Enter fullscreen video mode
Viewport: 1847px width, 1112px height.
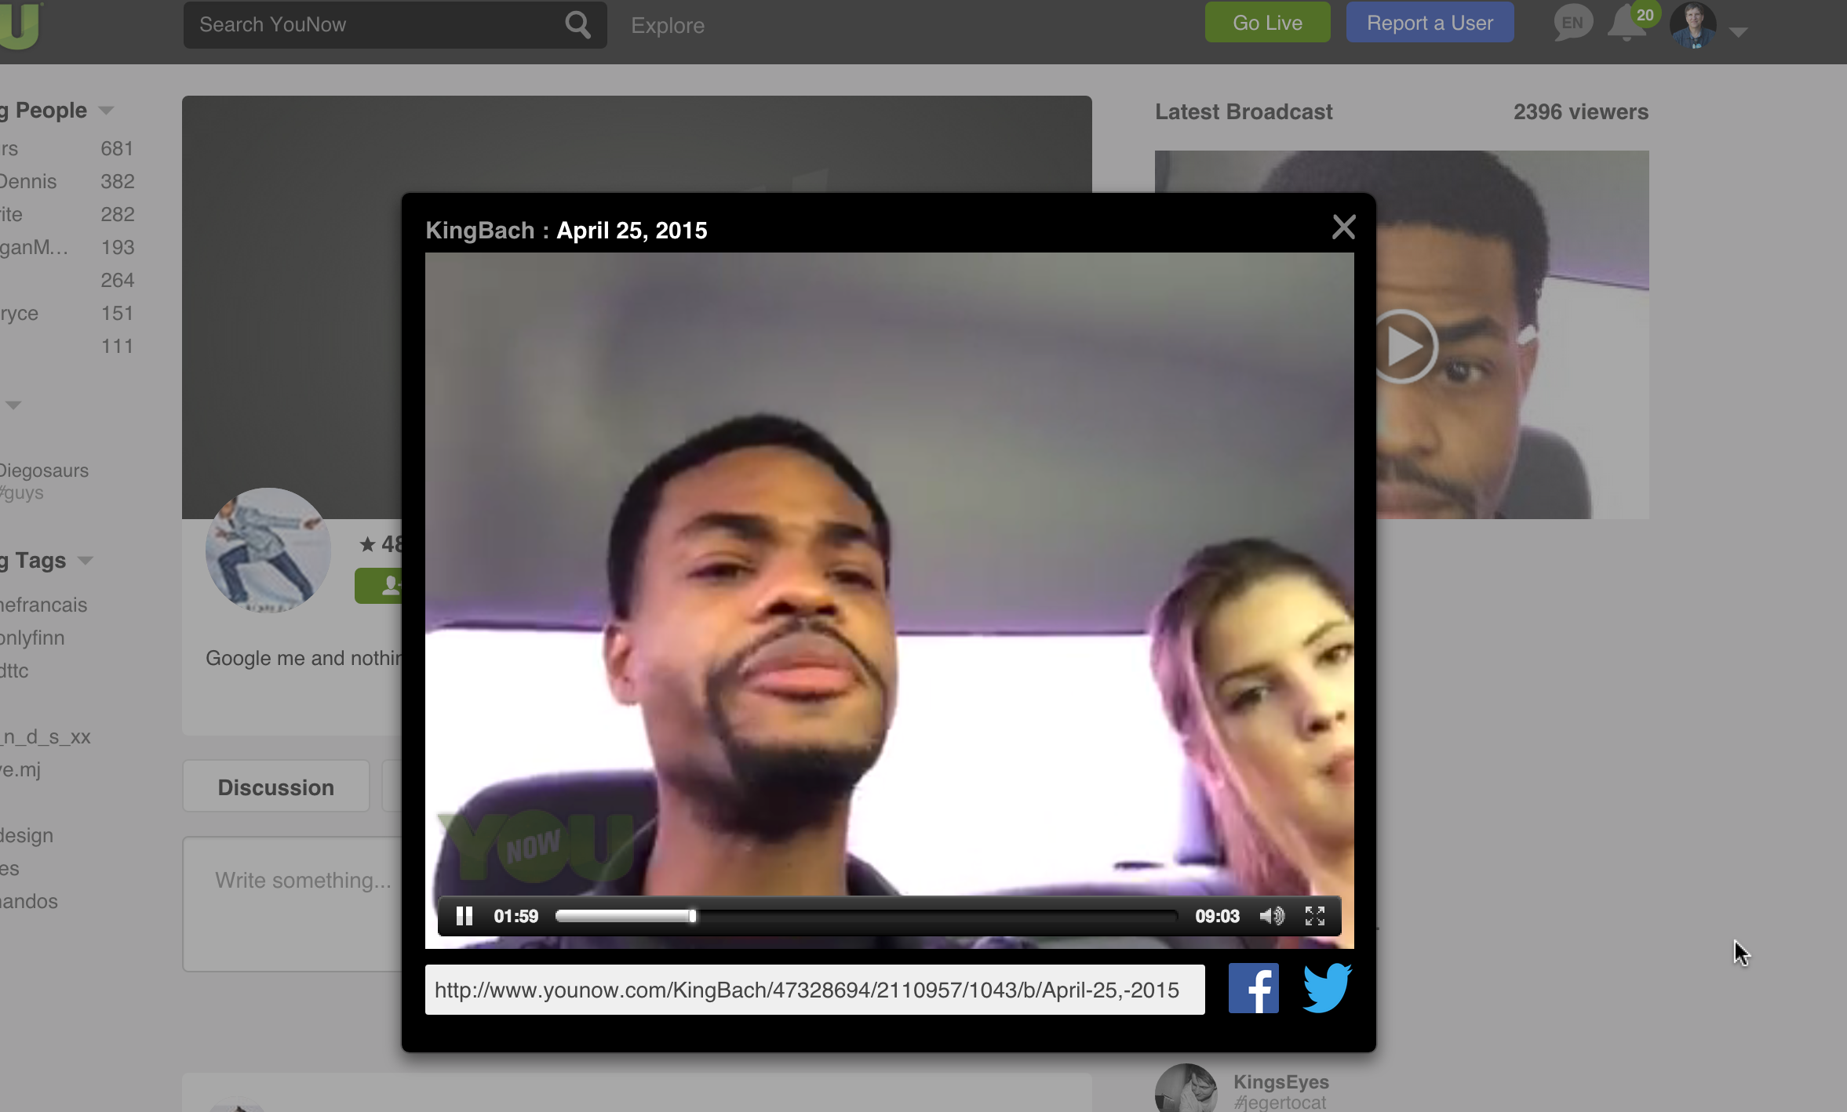coord(1315,916)
